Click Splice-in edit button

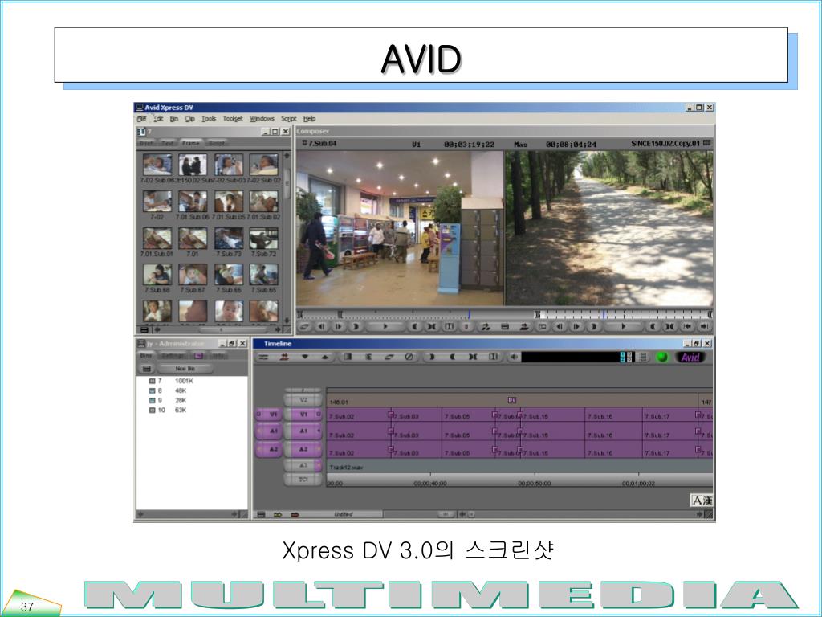point(486,326)
